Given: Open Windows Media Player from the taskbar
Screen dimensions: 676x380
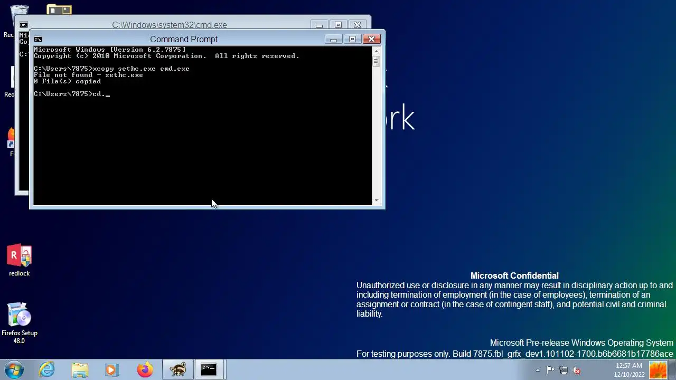Looking at the screenshot, I should (112, 370).
